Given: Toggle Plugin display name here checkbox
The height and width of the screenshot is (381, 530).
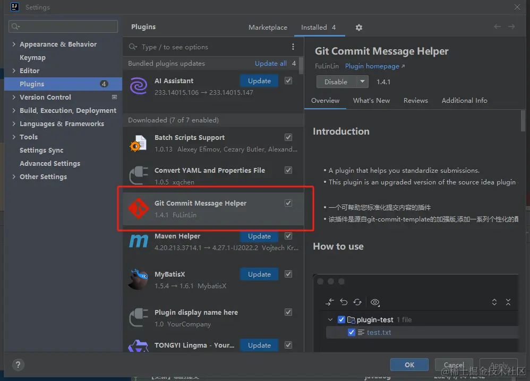Looking at the screenshot, I should (288, 312).
